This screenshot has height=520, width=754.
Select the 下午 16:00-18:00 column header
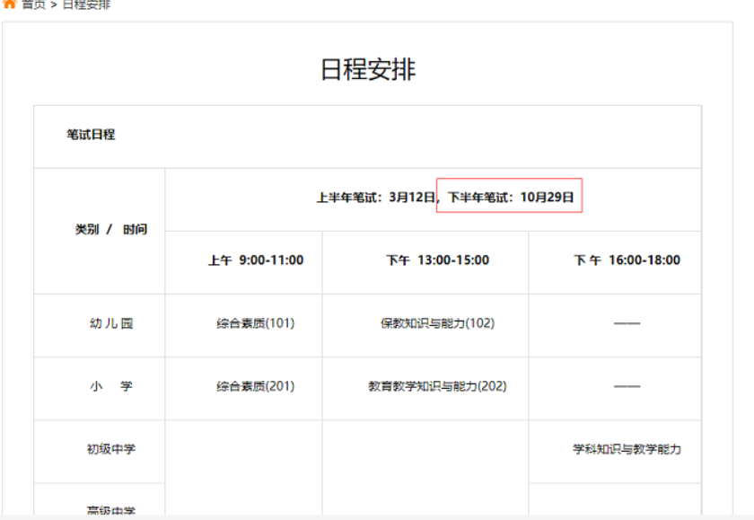[627, 260]
